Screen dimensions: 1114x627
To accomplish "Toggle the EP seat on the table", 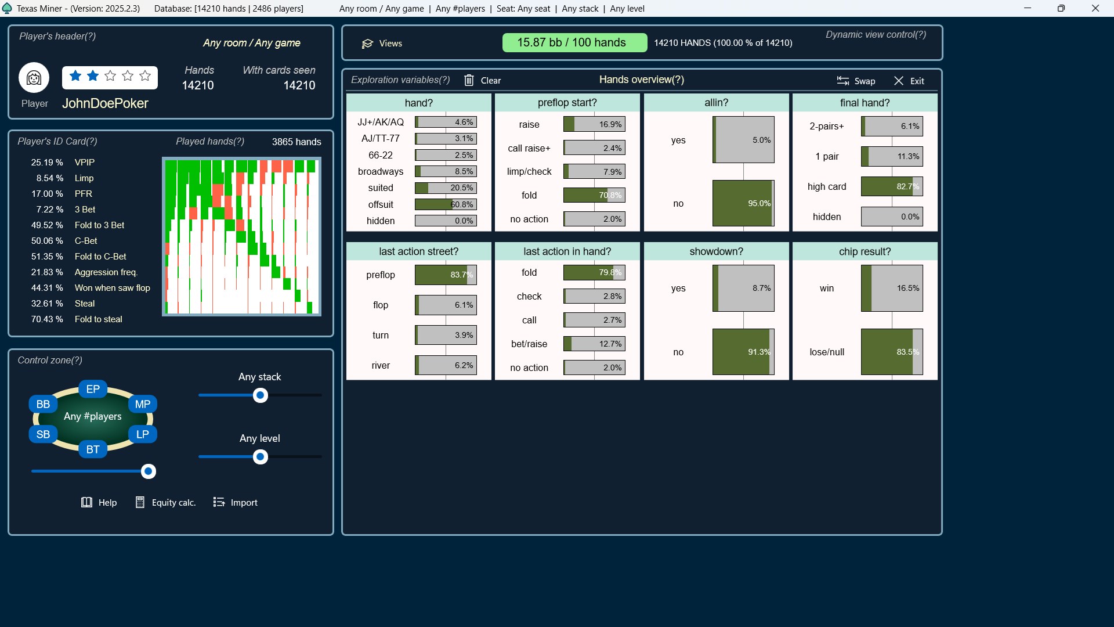I will click(93, 389).
